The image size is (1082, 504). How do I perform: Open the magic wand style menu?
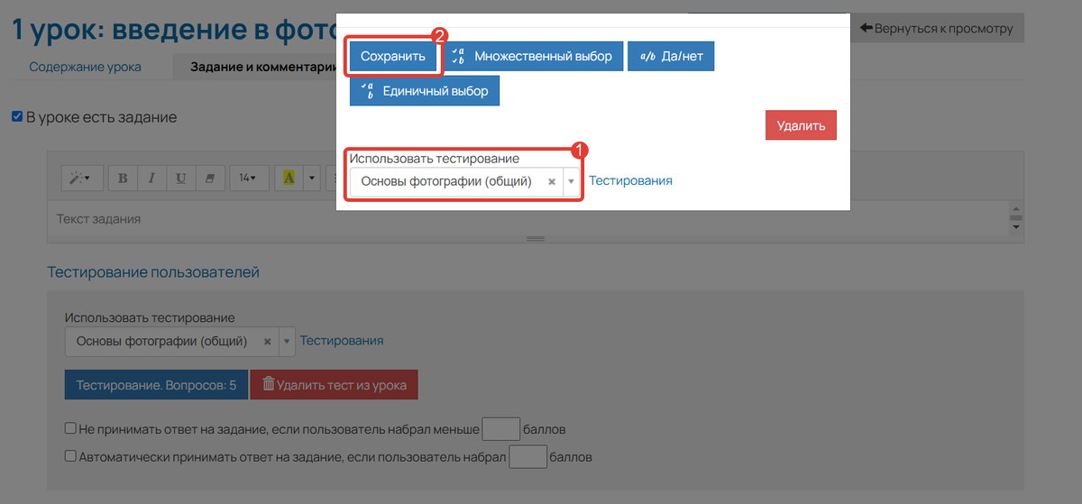82,178
